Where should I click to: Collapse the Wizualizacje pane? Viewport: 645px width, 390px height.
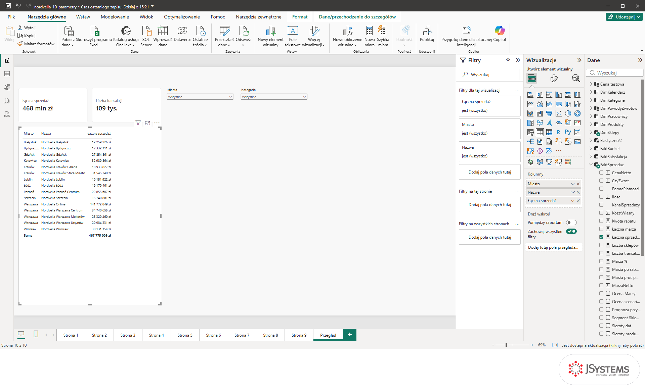pyautogui.click(x=579, y=60)
